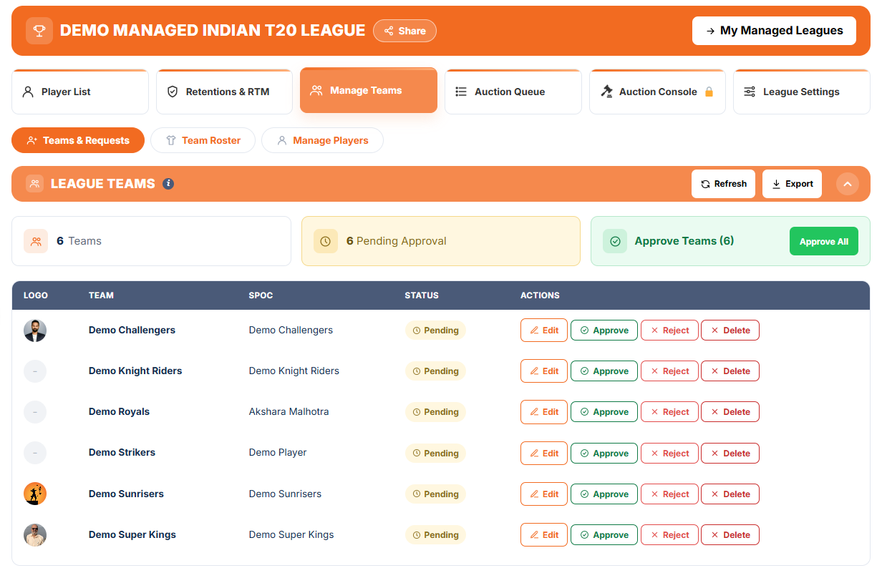Viewport: 882px width, 573px height.
Task: Click the placeholder logo for Demo Knight Riders
Action: tap(35, 371)
